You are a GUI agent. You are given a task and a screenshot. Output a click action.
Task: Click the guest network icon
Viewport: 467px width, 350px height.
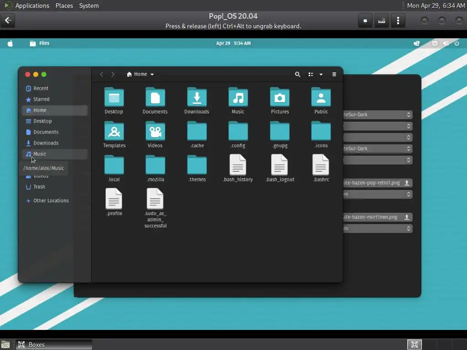click(416, 43)
